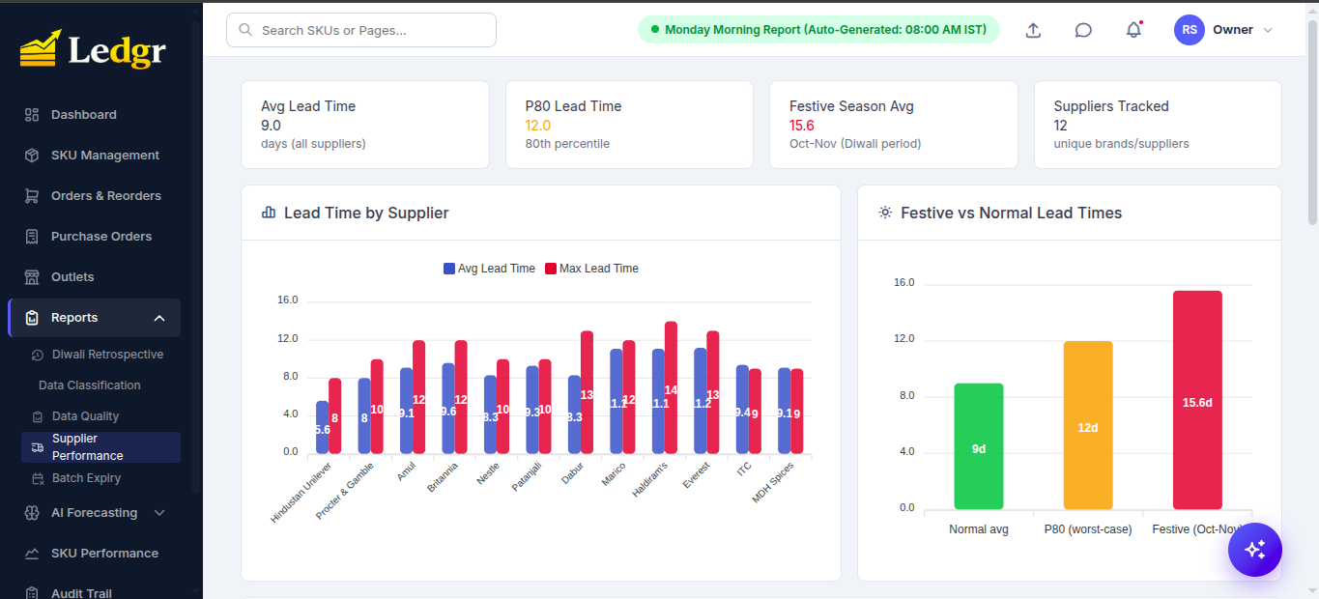The width and height of the screenshot is (1319, 599).
Task: Toggle Max Lead Time legend item
Action: point(591,269)
